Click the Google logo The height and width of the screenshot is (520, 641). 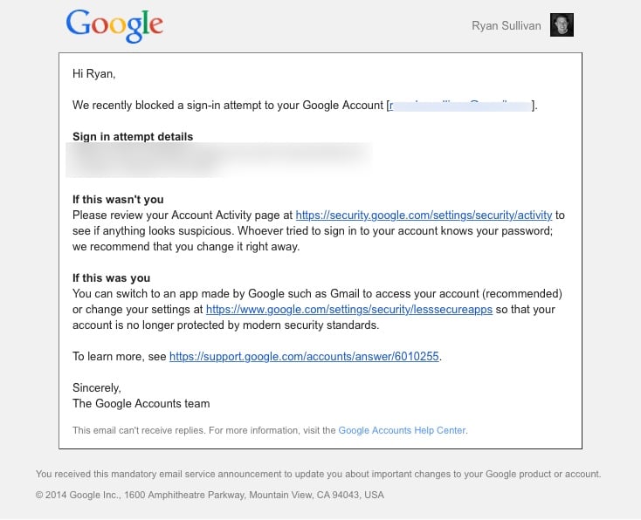click(x=114, y=25)
